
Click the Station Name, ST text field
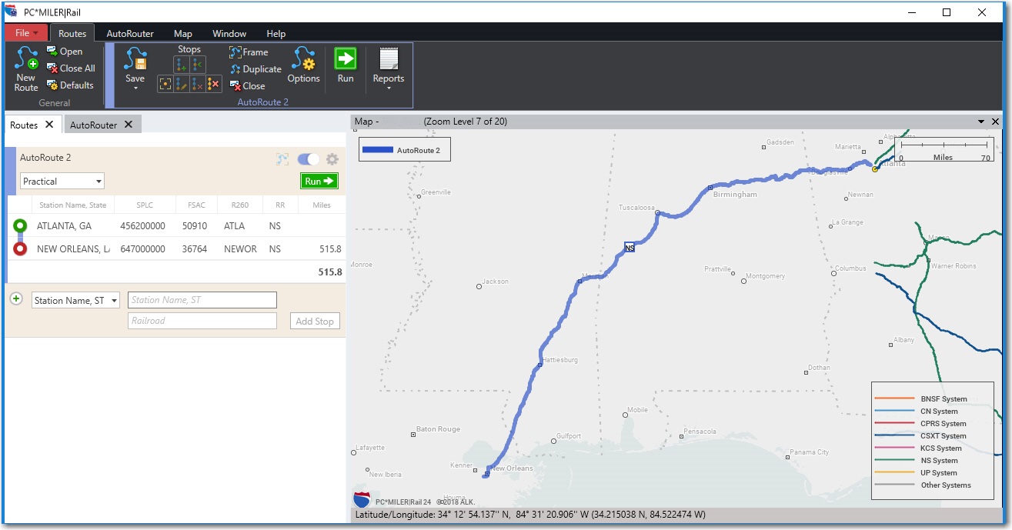pos(202,300)
